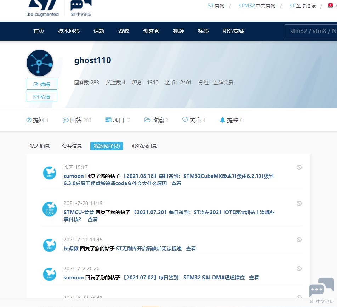Image resolution: width=337 pixels, height=307 pixels.
Task: Click sumoon's avatar on 昨天 15:17 message
Action: (x=50, y=173)
